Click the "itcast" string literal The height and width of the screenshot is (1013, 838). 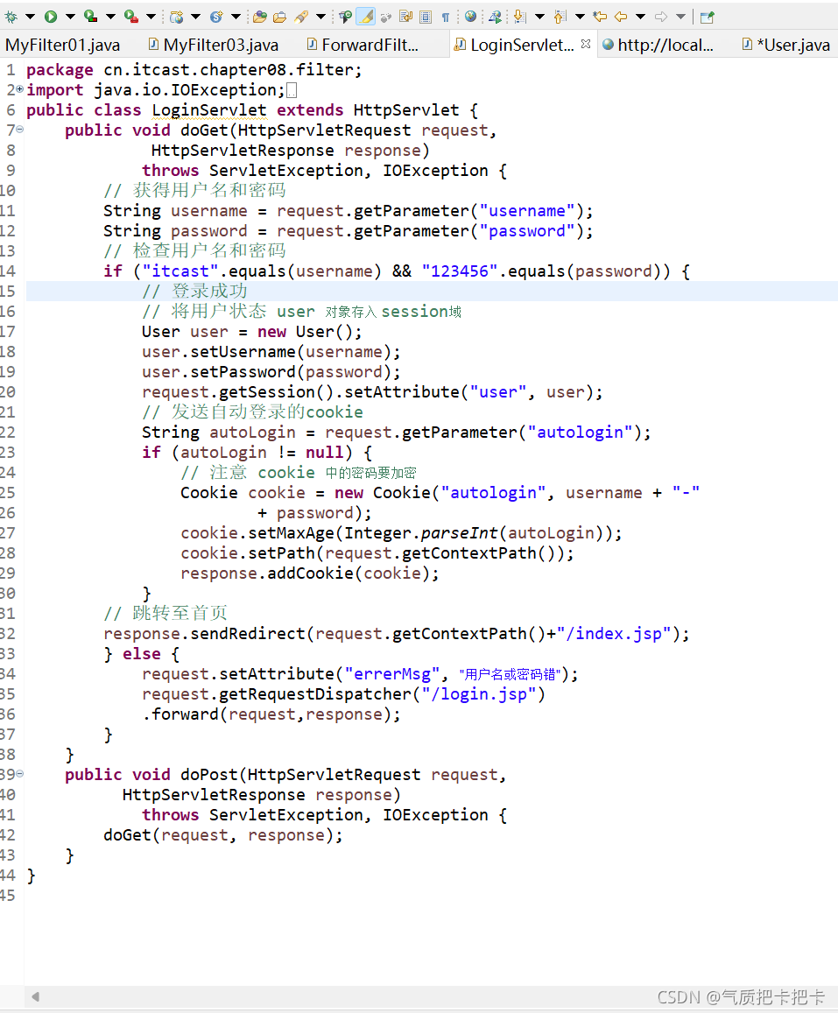[x=180, y=271]
